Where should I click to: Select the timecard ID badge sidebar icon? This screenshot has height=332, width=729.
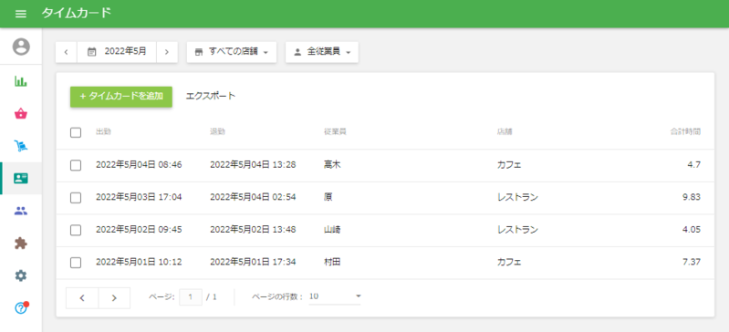(21, 179)
